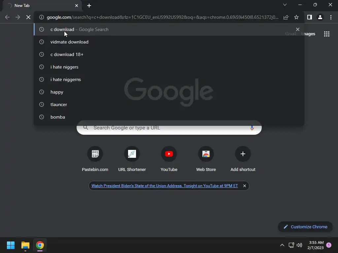338x253 pixels.
Task: Open the URL Shortener shortcut
Action: [132, 159]
